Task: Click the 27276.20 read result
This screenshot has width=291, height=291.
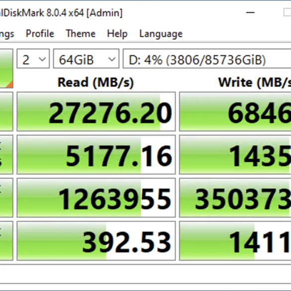Action: click(96, 111)
